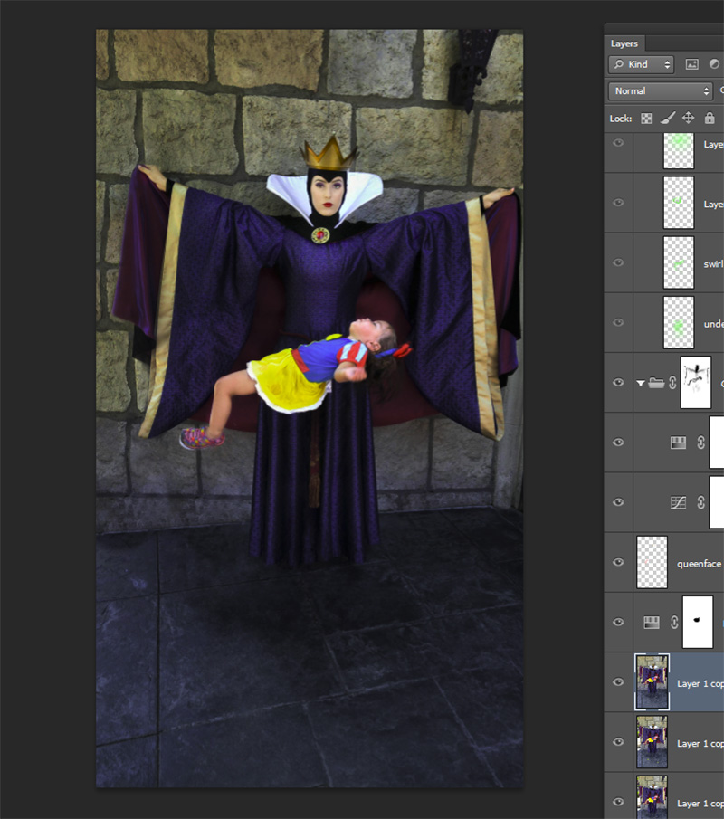
Task: Filter layers by adjustment layer icon
Action: coord(714,63)
